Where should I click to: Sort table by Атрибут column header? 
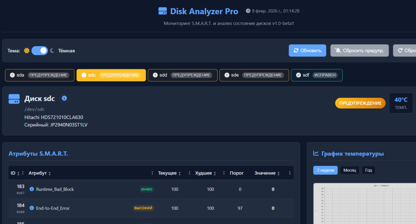pos(40,173)
